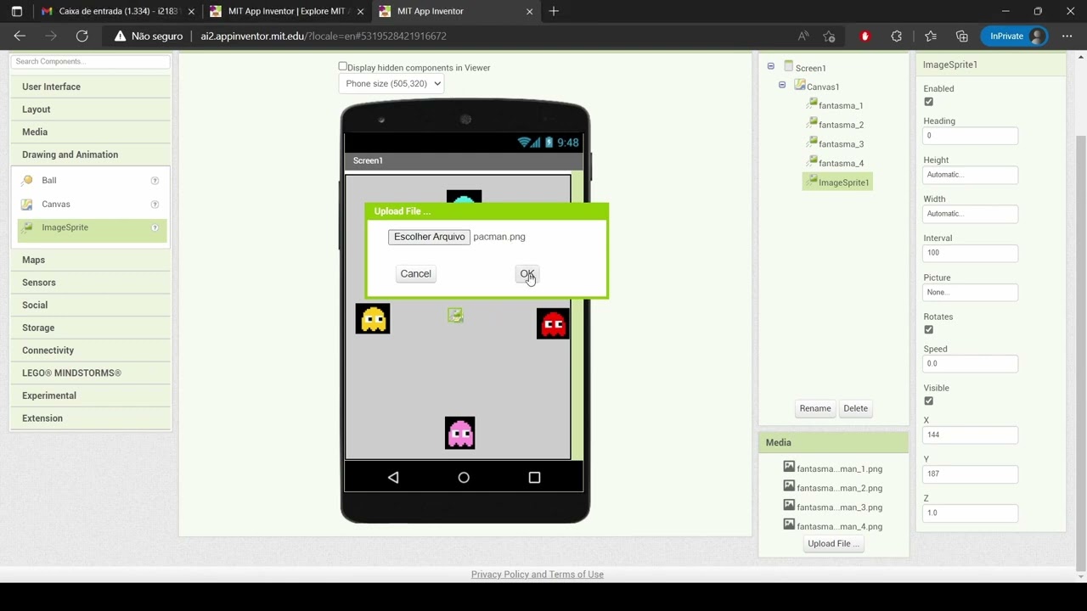The image size is (1087, 611).
Task: Focus the Search Components field
Action: (91, 61)
